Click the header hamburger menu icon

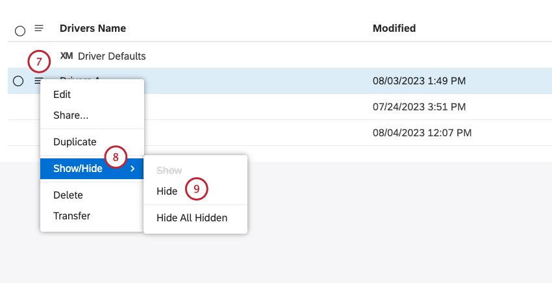pos(39,29)
